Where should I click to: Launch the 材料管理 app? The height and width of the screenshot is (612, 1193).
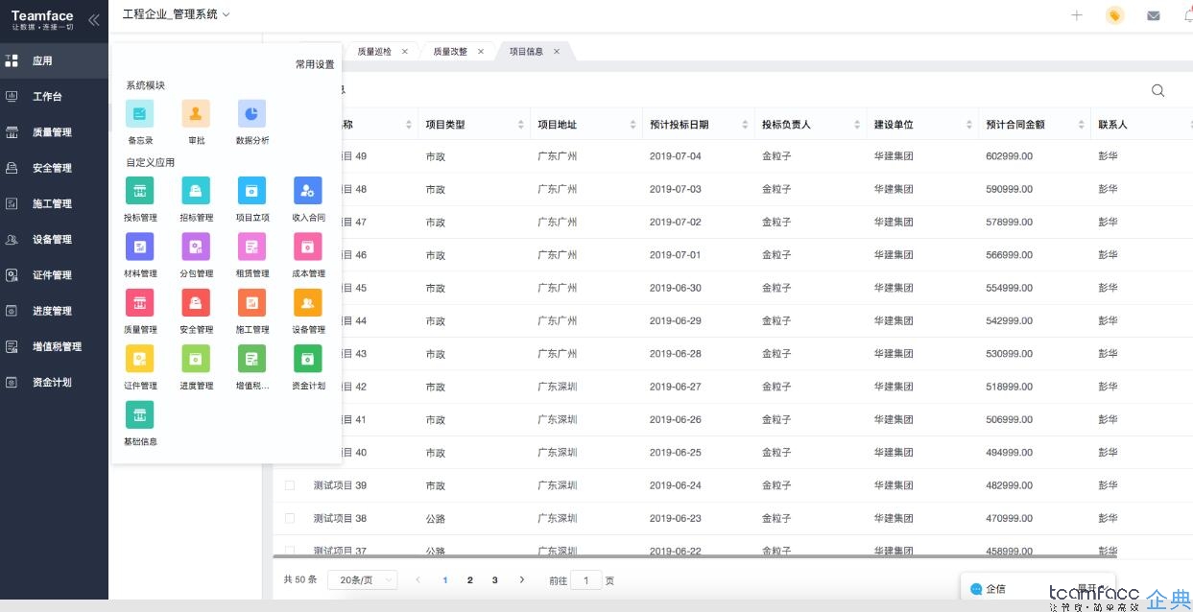[x=140, y=247]
